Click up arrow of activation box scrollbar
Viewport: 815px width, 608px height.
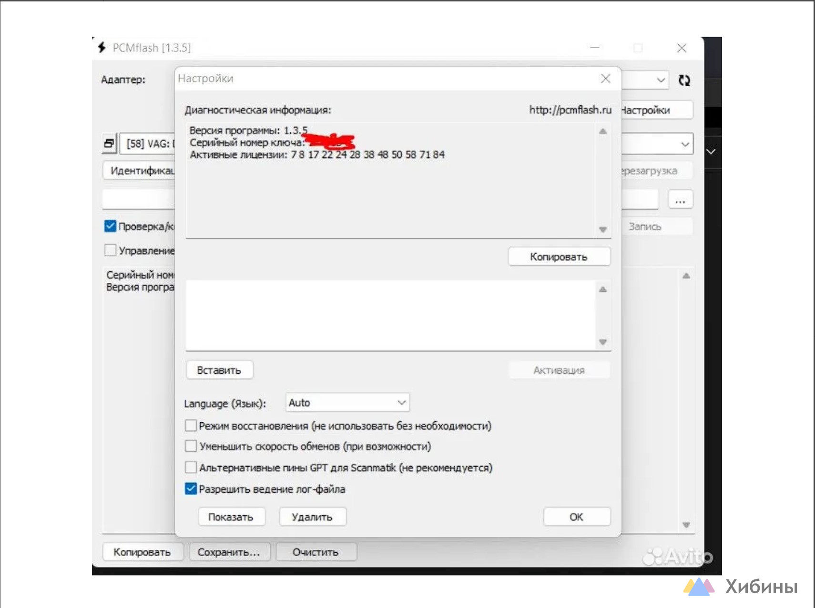602,289
